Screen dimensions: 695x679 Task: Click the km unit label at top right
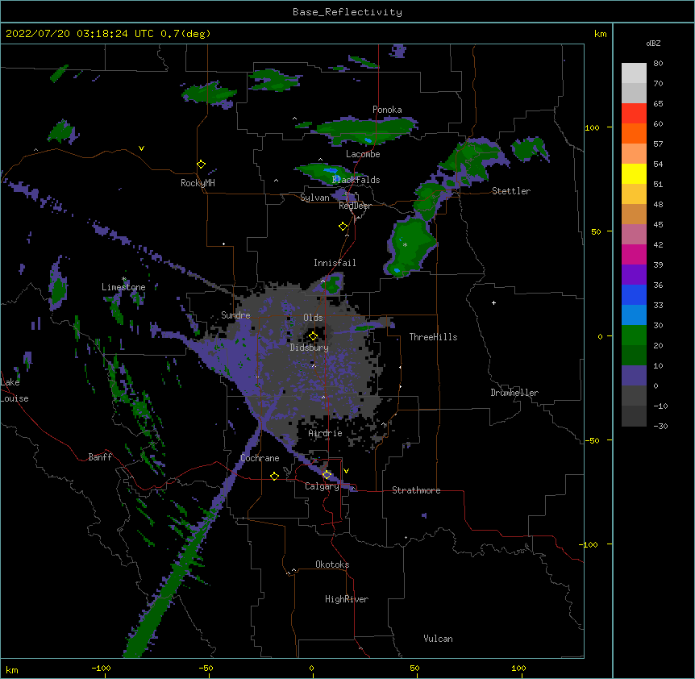tap(601, 34)
